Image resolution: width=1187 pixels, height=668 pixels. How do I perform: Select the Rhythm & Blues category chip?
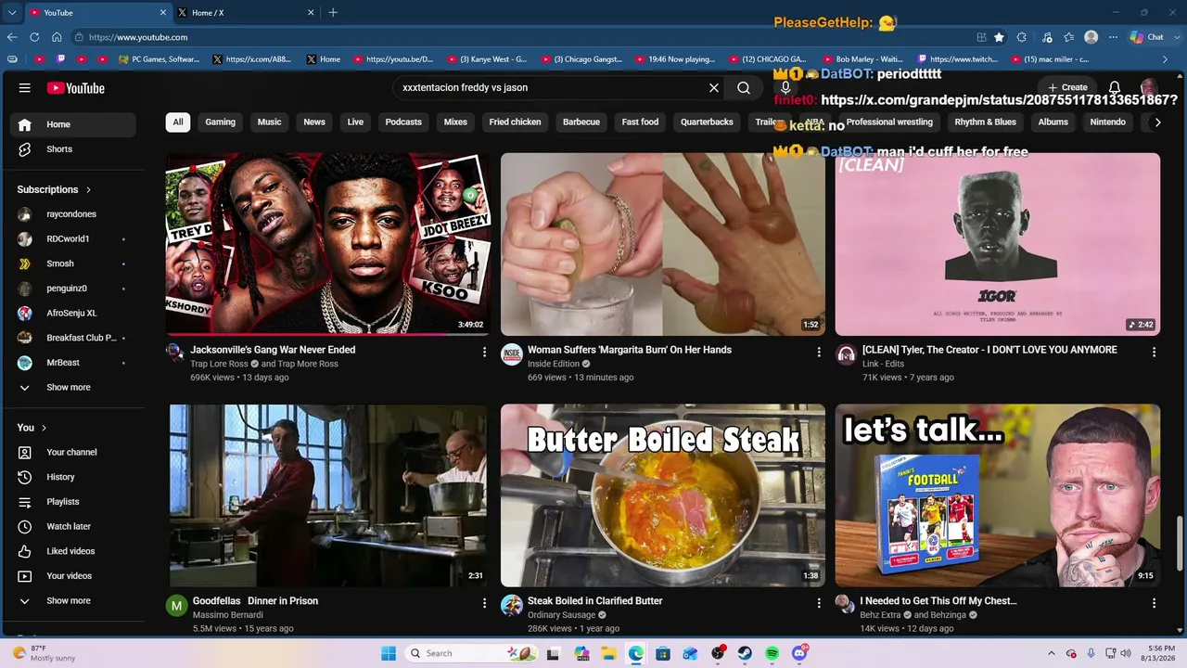pyautogui.click(x=985, y=122)
